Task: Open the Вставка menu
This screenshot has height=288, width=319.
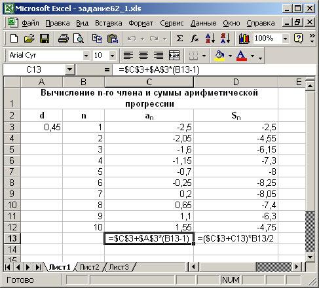Action: [x=109, y=23]
